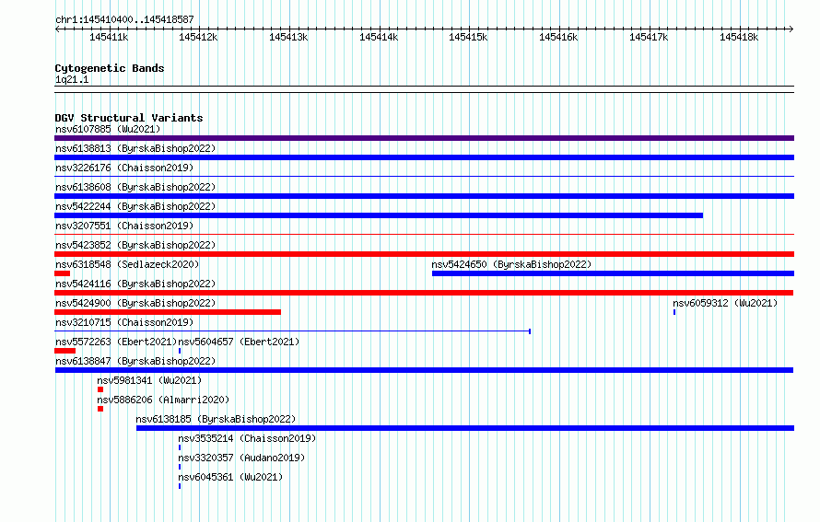Screen dimensions: 820x522
Task: Open nsv3320357 (Audano2019) label
Action: [241, 458]
